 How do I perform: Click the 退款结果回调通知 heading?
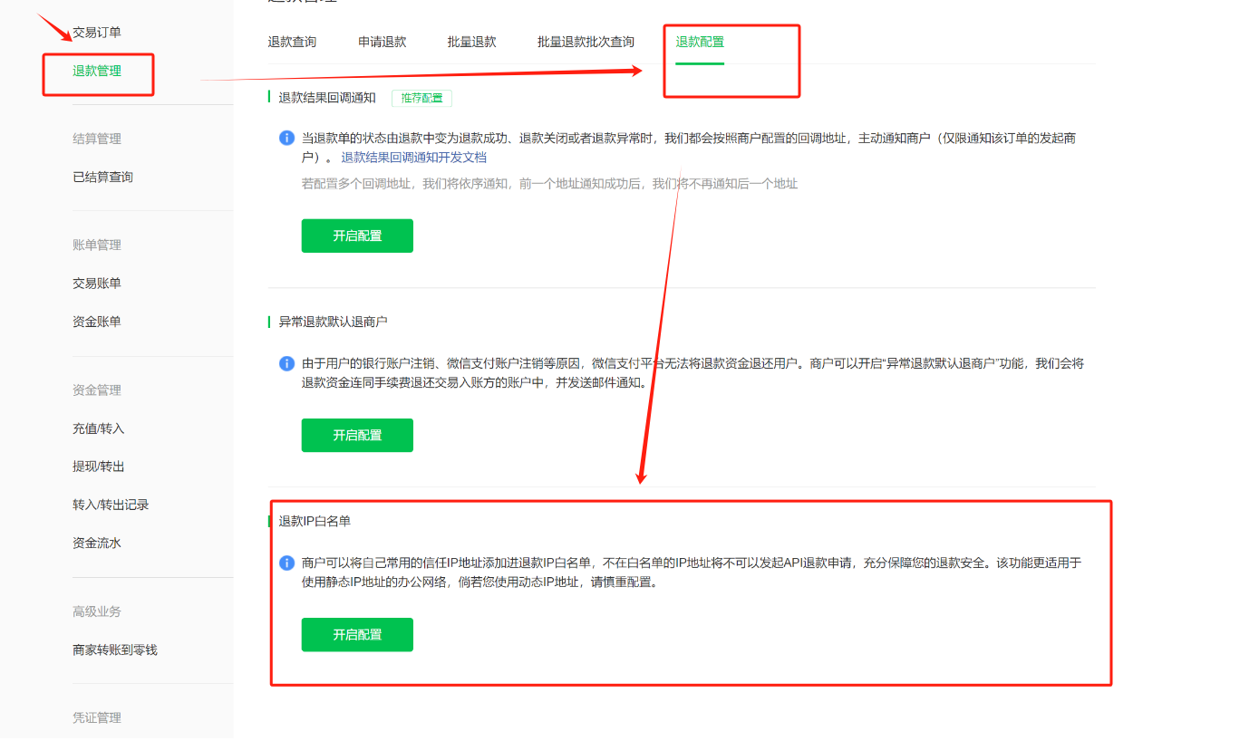[x=327, y=98]
